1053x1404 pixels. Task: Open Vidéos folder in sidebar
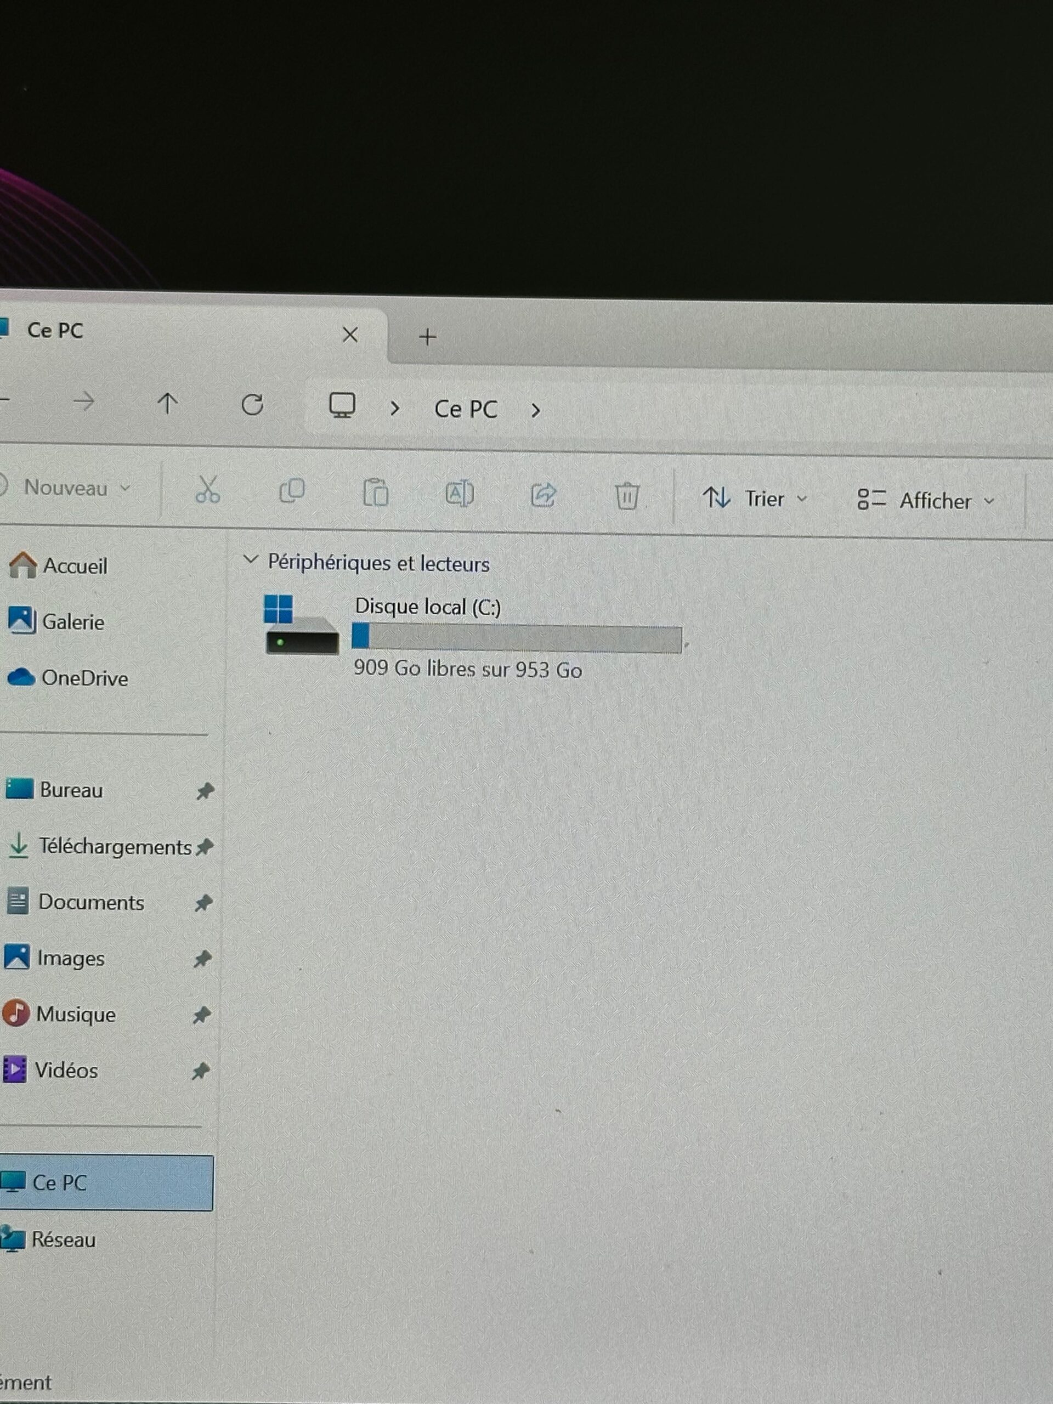pos(50,1070)
